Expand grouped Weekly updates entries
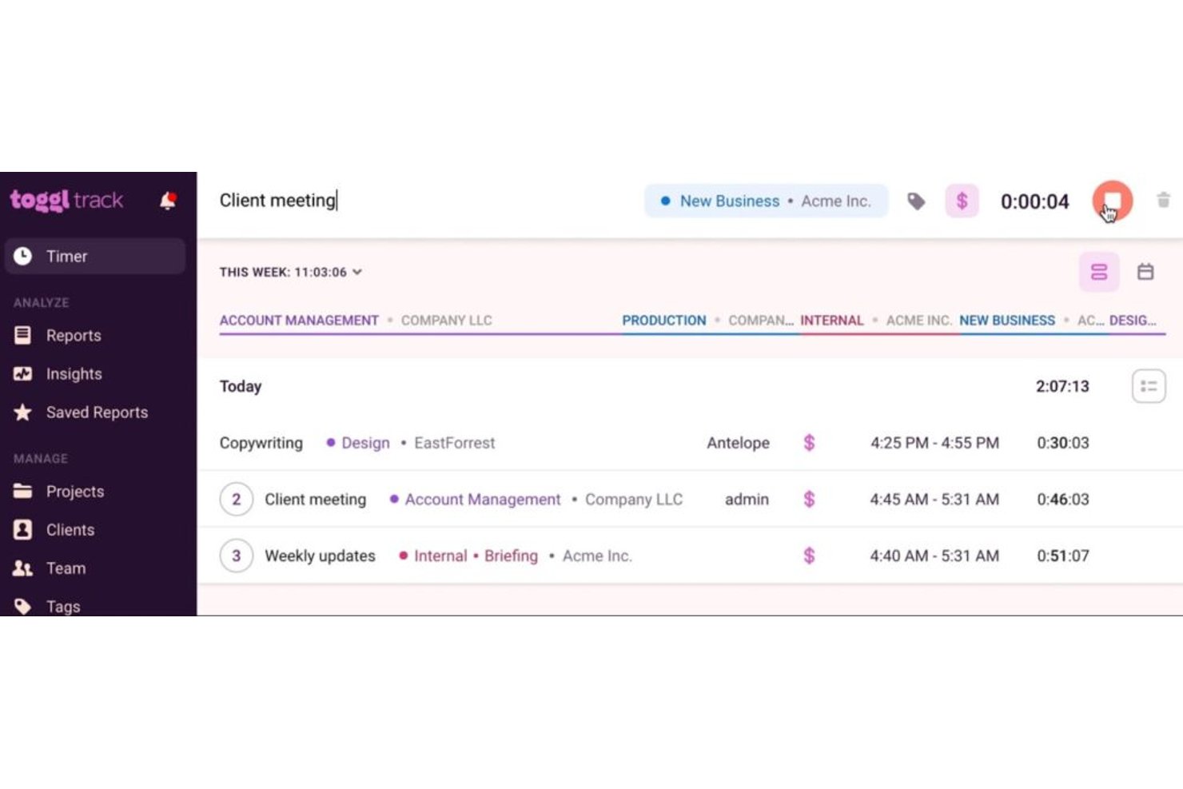 [x=236, y=556]
